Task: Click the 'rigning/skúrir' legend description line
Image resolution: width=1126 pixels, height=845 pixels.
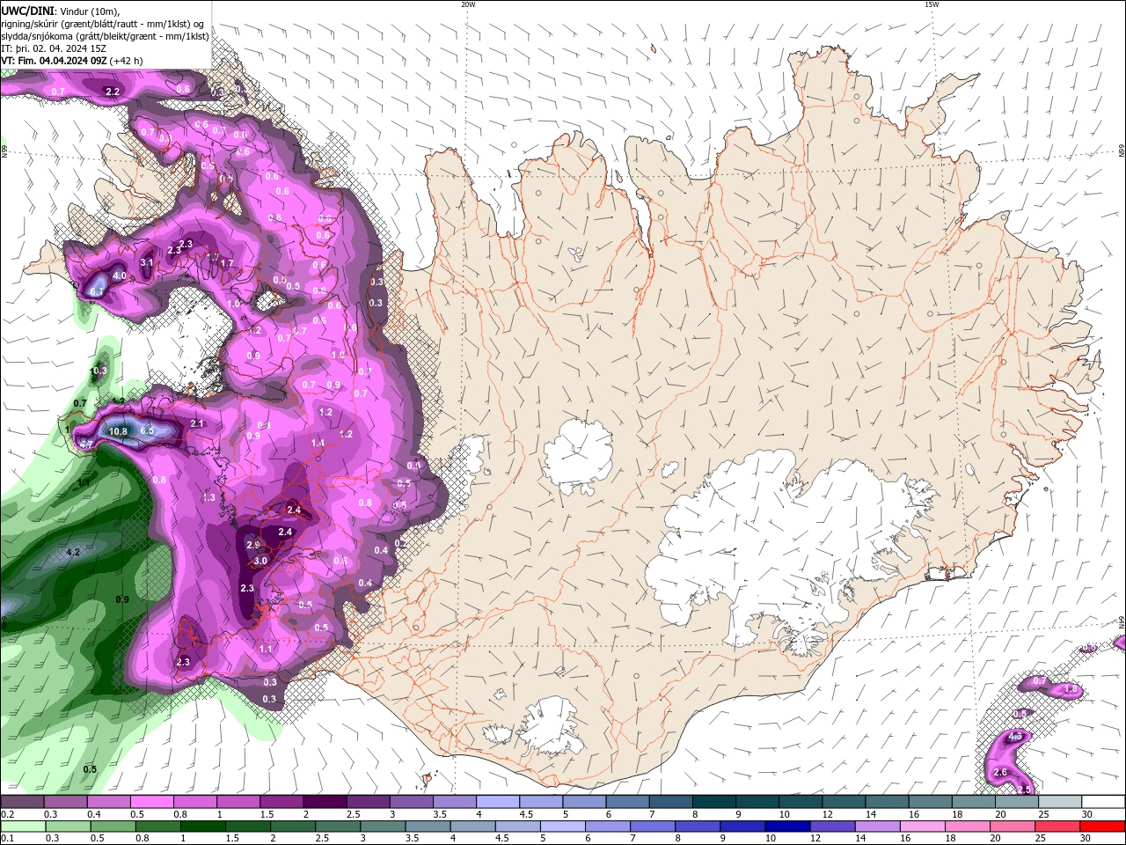Action: 103,24
